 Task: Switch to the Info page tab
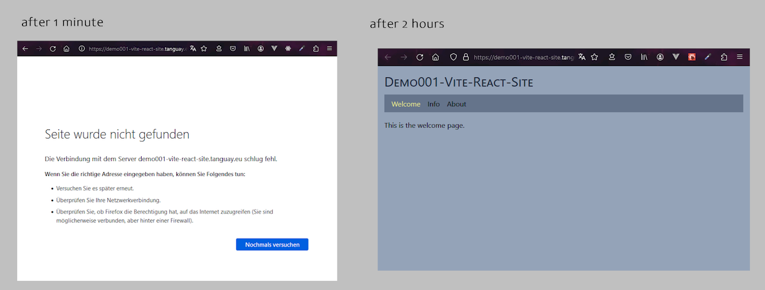(x=433, y=104)
